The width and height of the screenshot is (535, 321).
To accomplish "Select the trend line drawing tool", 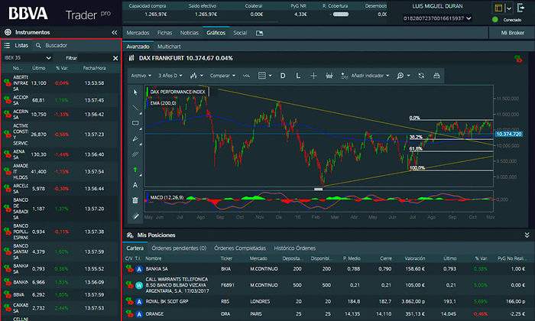I will (x=135, y=108).
